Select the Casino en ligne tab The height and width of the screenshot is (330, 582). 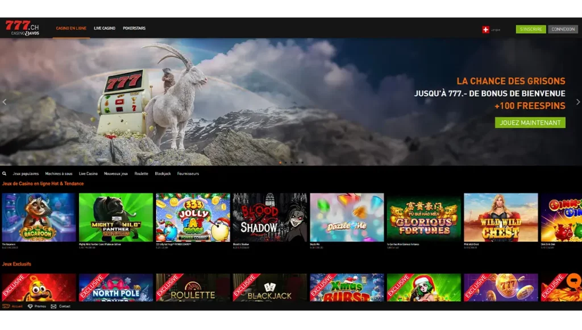71,28
